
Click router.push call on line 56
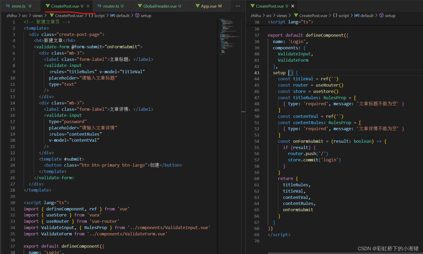point(308,154)
